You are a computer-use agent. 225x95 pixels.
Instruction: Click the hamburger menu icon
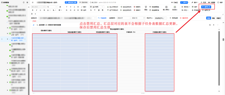click(x=33, y=2)
